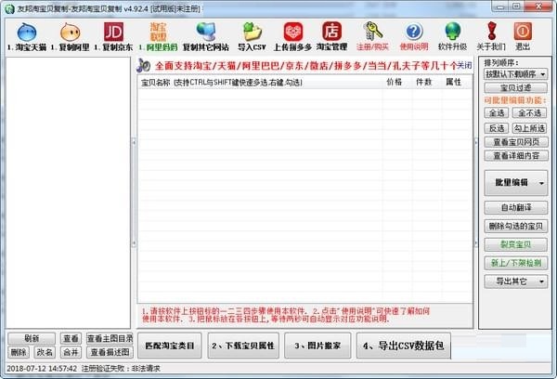Check for 软件升级 update
Image resolution: width=557 pixels, height=379 pixels.
click(453, 36)
